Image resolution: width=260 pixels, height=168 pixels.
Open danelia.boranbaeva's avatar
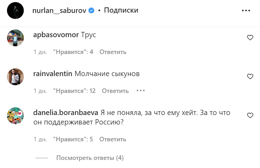(x=15, y=116)
